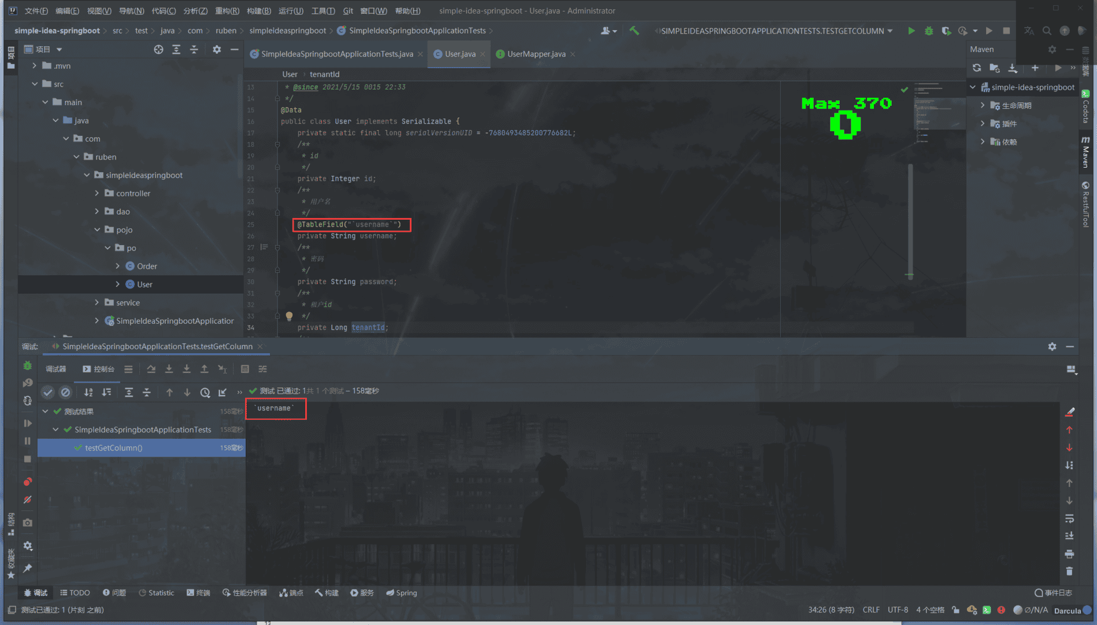Reload all Maven projects
1097x625 pixels.
coord(977,68)
